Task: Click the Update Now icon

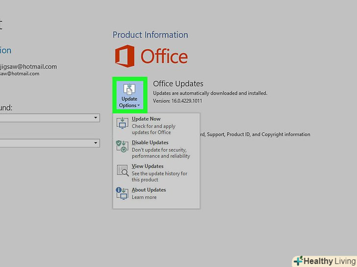Action: (x=123, y=123)
